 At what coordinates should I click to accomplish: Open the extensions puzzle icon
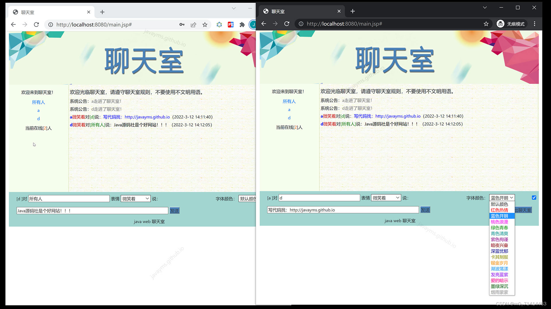(242, 25)
